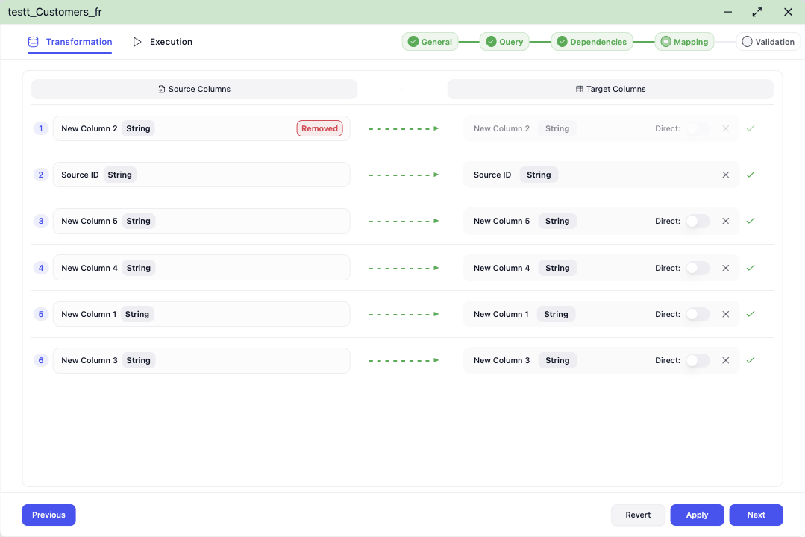Delete the New Column 4 target mapping
Image resolution: width=805 pixels, height=537 pixels.
[725, 268]
